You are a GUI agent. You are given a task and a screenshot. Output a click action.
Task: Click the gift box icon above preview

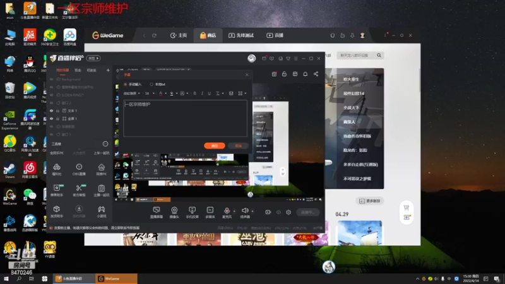click(x=274, y=74)
